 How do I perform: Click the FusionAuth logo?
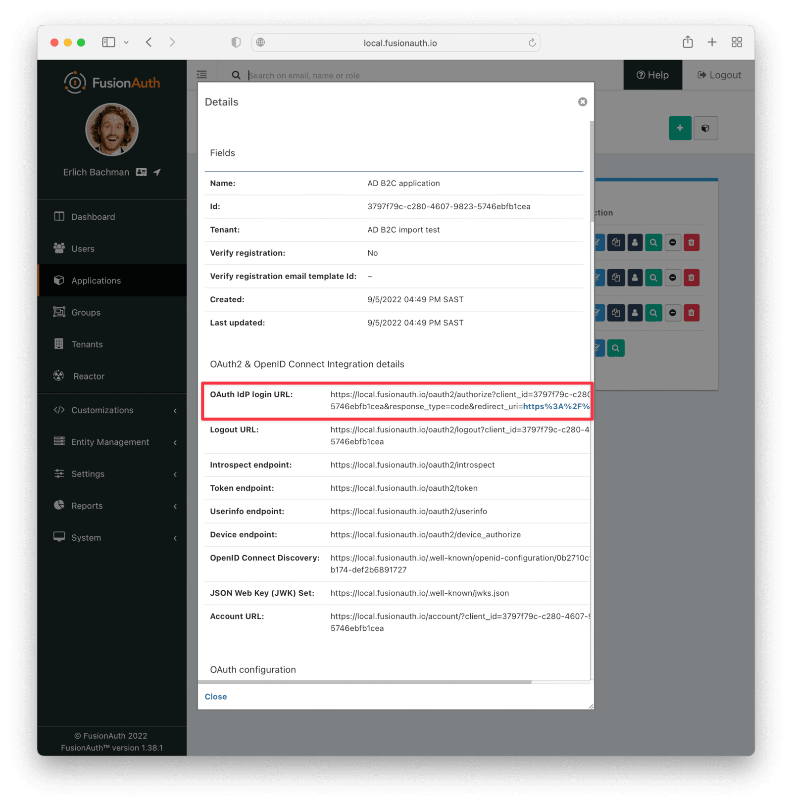(112, 82)
